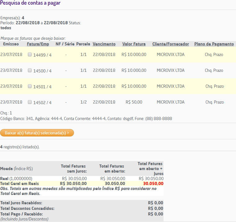Click the invoice number 14501 / 4
This screenshot has width=236, height=222.
tap(42, 87)
